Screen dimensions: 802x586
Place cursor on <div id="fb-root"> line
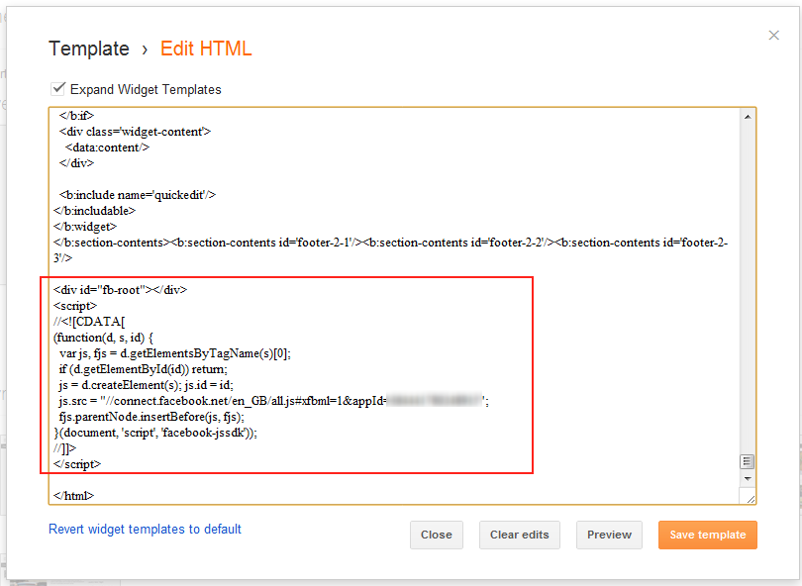click(x=120, y=290)
